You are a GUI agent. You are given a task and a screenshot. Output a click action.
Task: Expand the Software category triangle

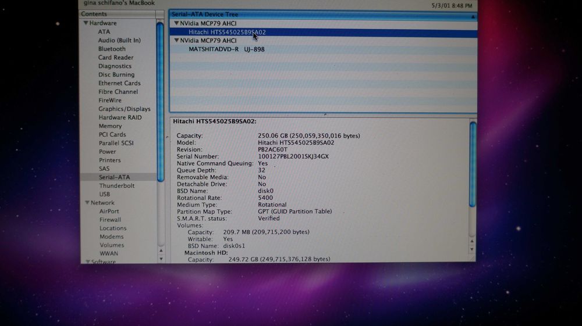tap(88, 261)
